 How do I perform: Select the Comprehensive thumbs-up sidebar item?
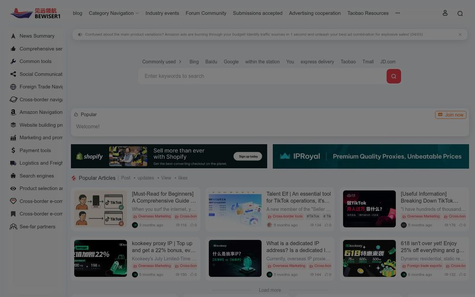[36, 49]
